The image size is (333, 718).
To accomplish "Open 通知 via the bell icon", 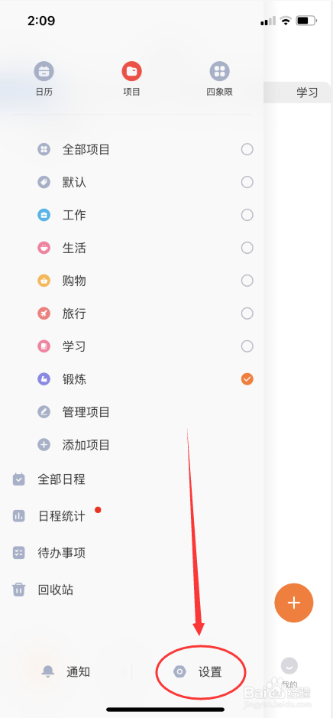I will pyautogui.click(x=48, y=672).
